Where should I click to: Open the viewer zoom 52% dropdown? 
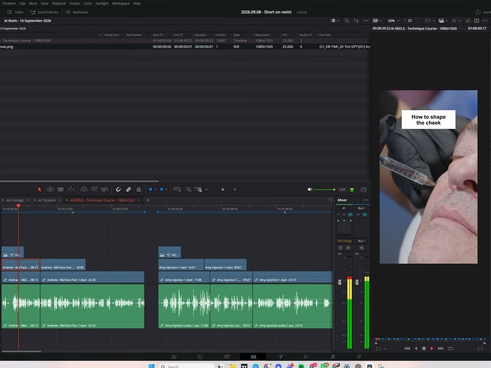click(x=394, y=20)
